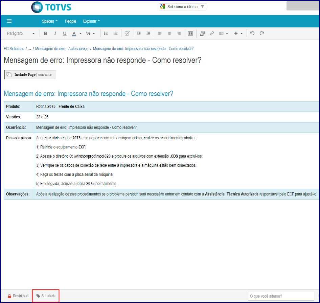Screen dimensions: 320x303
Task: Open the last breadcrumb Impressora não responde
Action: (x=143, y=49)
